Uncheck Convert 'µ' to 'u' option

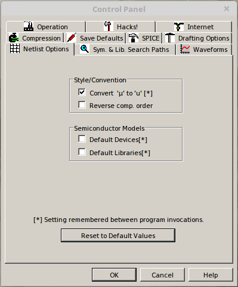tap(82, 92)
